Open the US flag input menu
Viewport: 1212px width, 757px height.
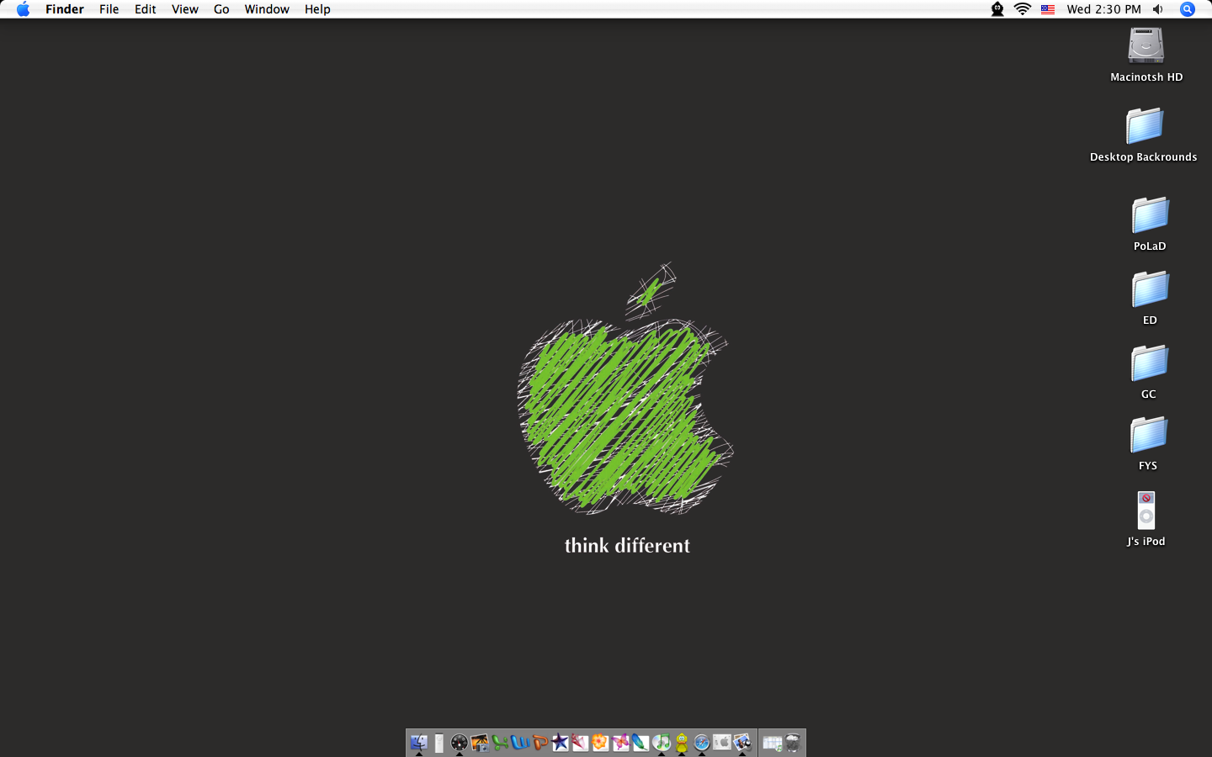click(1047, 9)
